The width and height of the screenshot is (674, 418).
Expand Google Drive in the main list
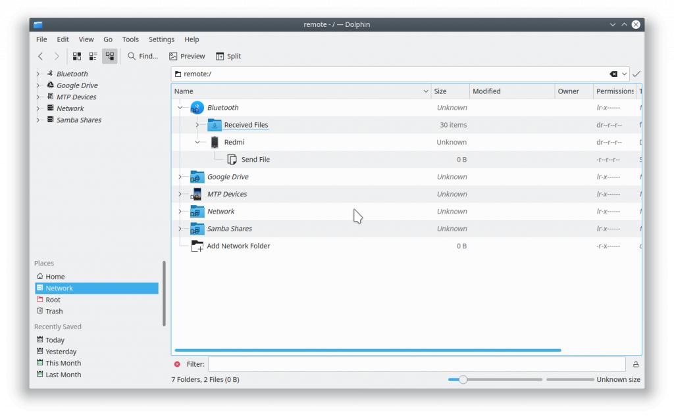coord(180,177)
